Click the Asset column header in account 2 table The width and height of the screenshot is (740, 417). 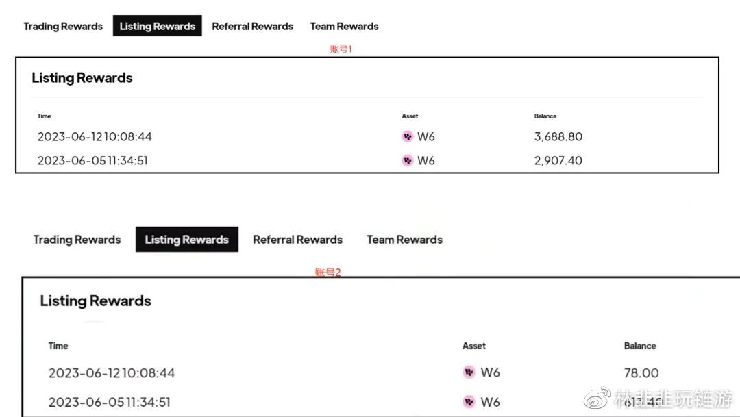(x=474, y=346)
